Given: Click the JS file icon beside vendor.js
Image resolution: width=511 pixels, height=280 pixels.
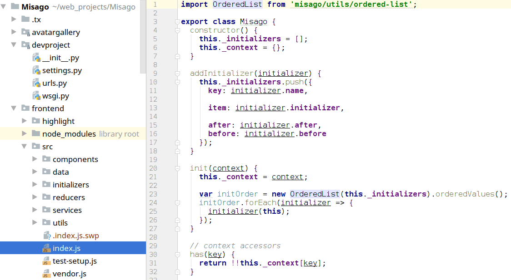Looking at the screenshot, I should click(x=46, y=274).
